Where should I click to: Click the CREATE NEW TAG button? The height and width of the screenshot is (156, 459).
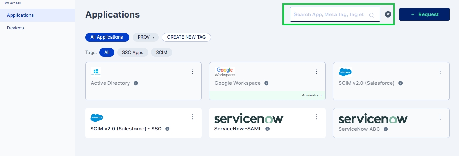[186, 37]
